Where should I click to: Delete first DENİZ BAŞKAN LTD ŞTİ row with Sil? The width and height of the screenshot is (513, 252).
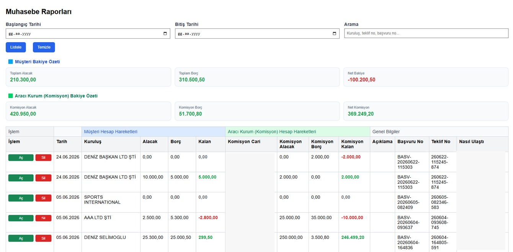coord(43,158)
